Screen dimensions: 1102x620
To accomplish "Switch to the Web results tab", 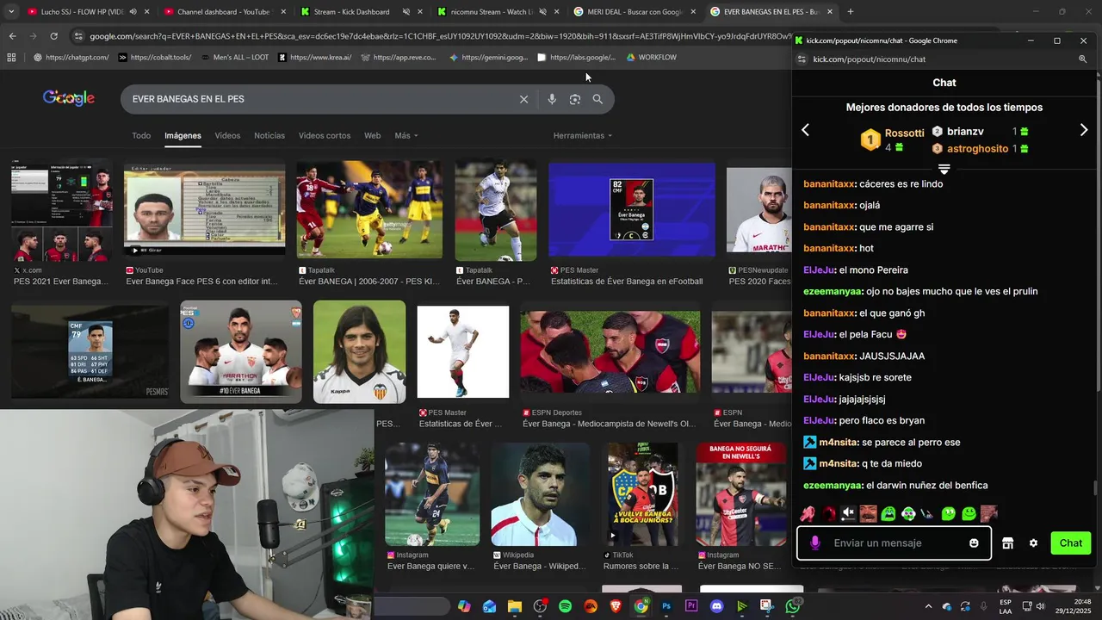I will [372, 136].
